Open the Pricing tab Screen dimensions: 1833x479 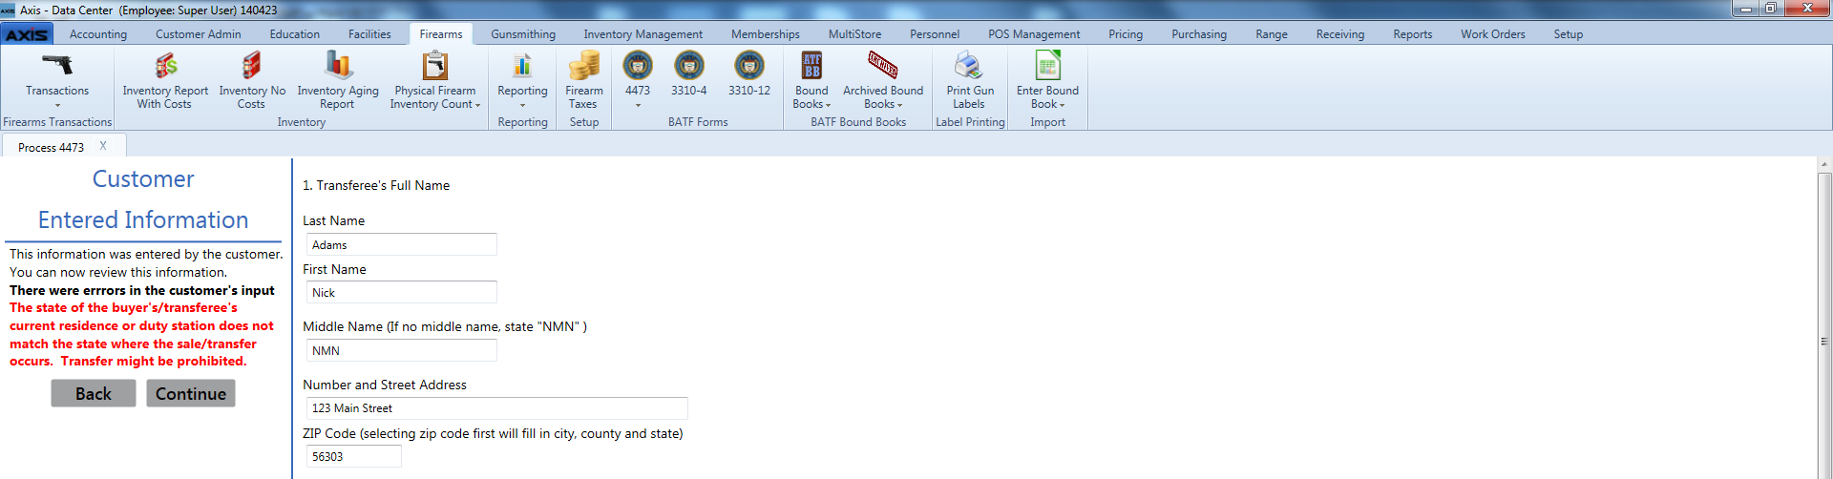tap(1126, 34)
